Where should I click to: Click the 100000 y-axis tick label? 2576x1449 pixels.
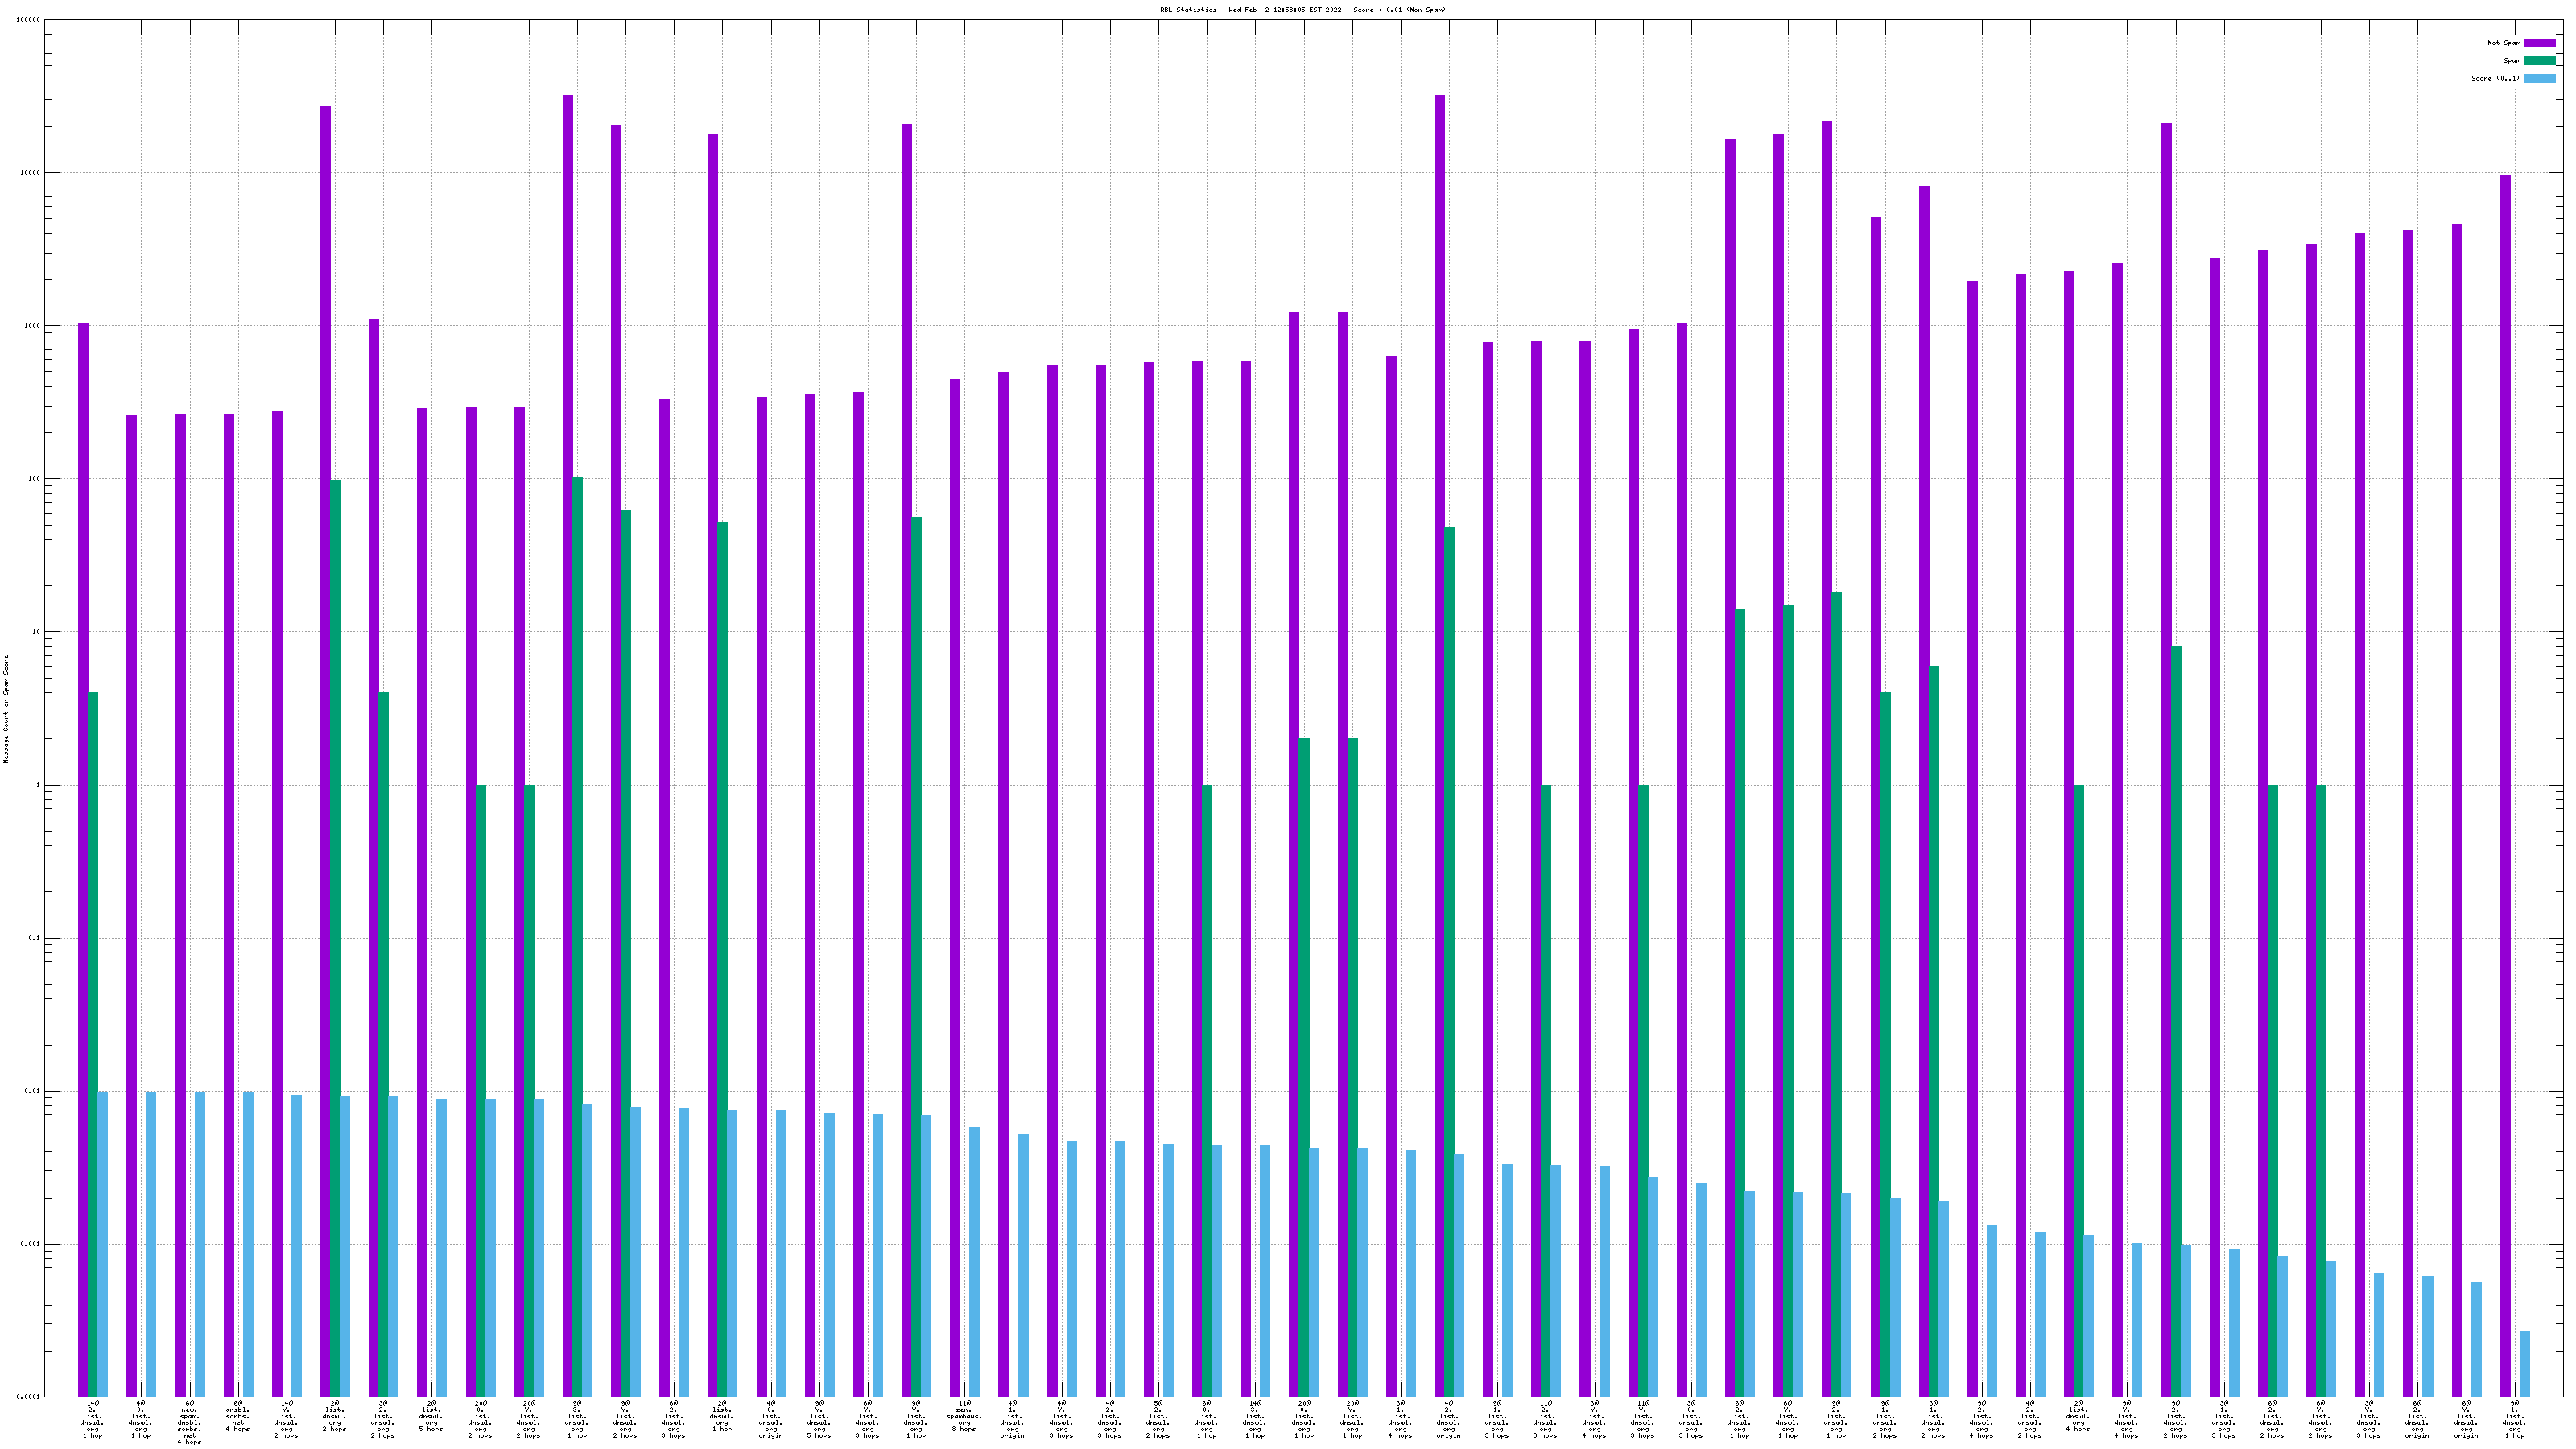coord(29,20)
